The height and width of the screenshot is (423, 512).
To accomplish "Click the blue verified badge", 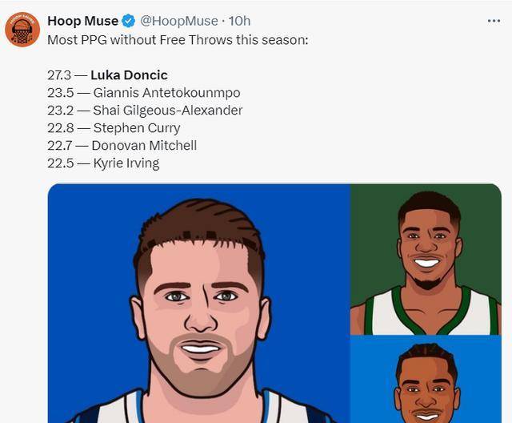I will click(x=128, y=21).
